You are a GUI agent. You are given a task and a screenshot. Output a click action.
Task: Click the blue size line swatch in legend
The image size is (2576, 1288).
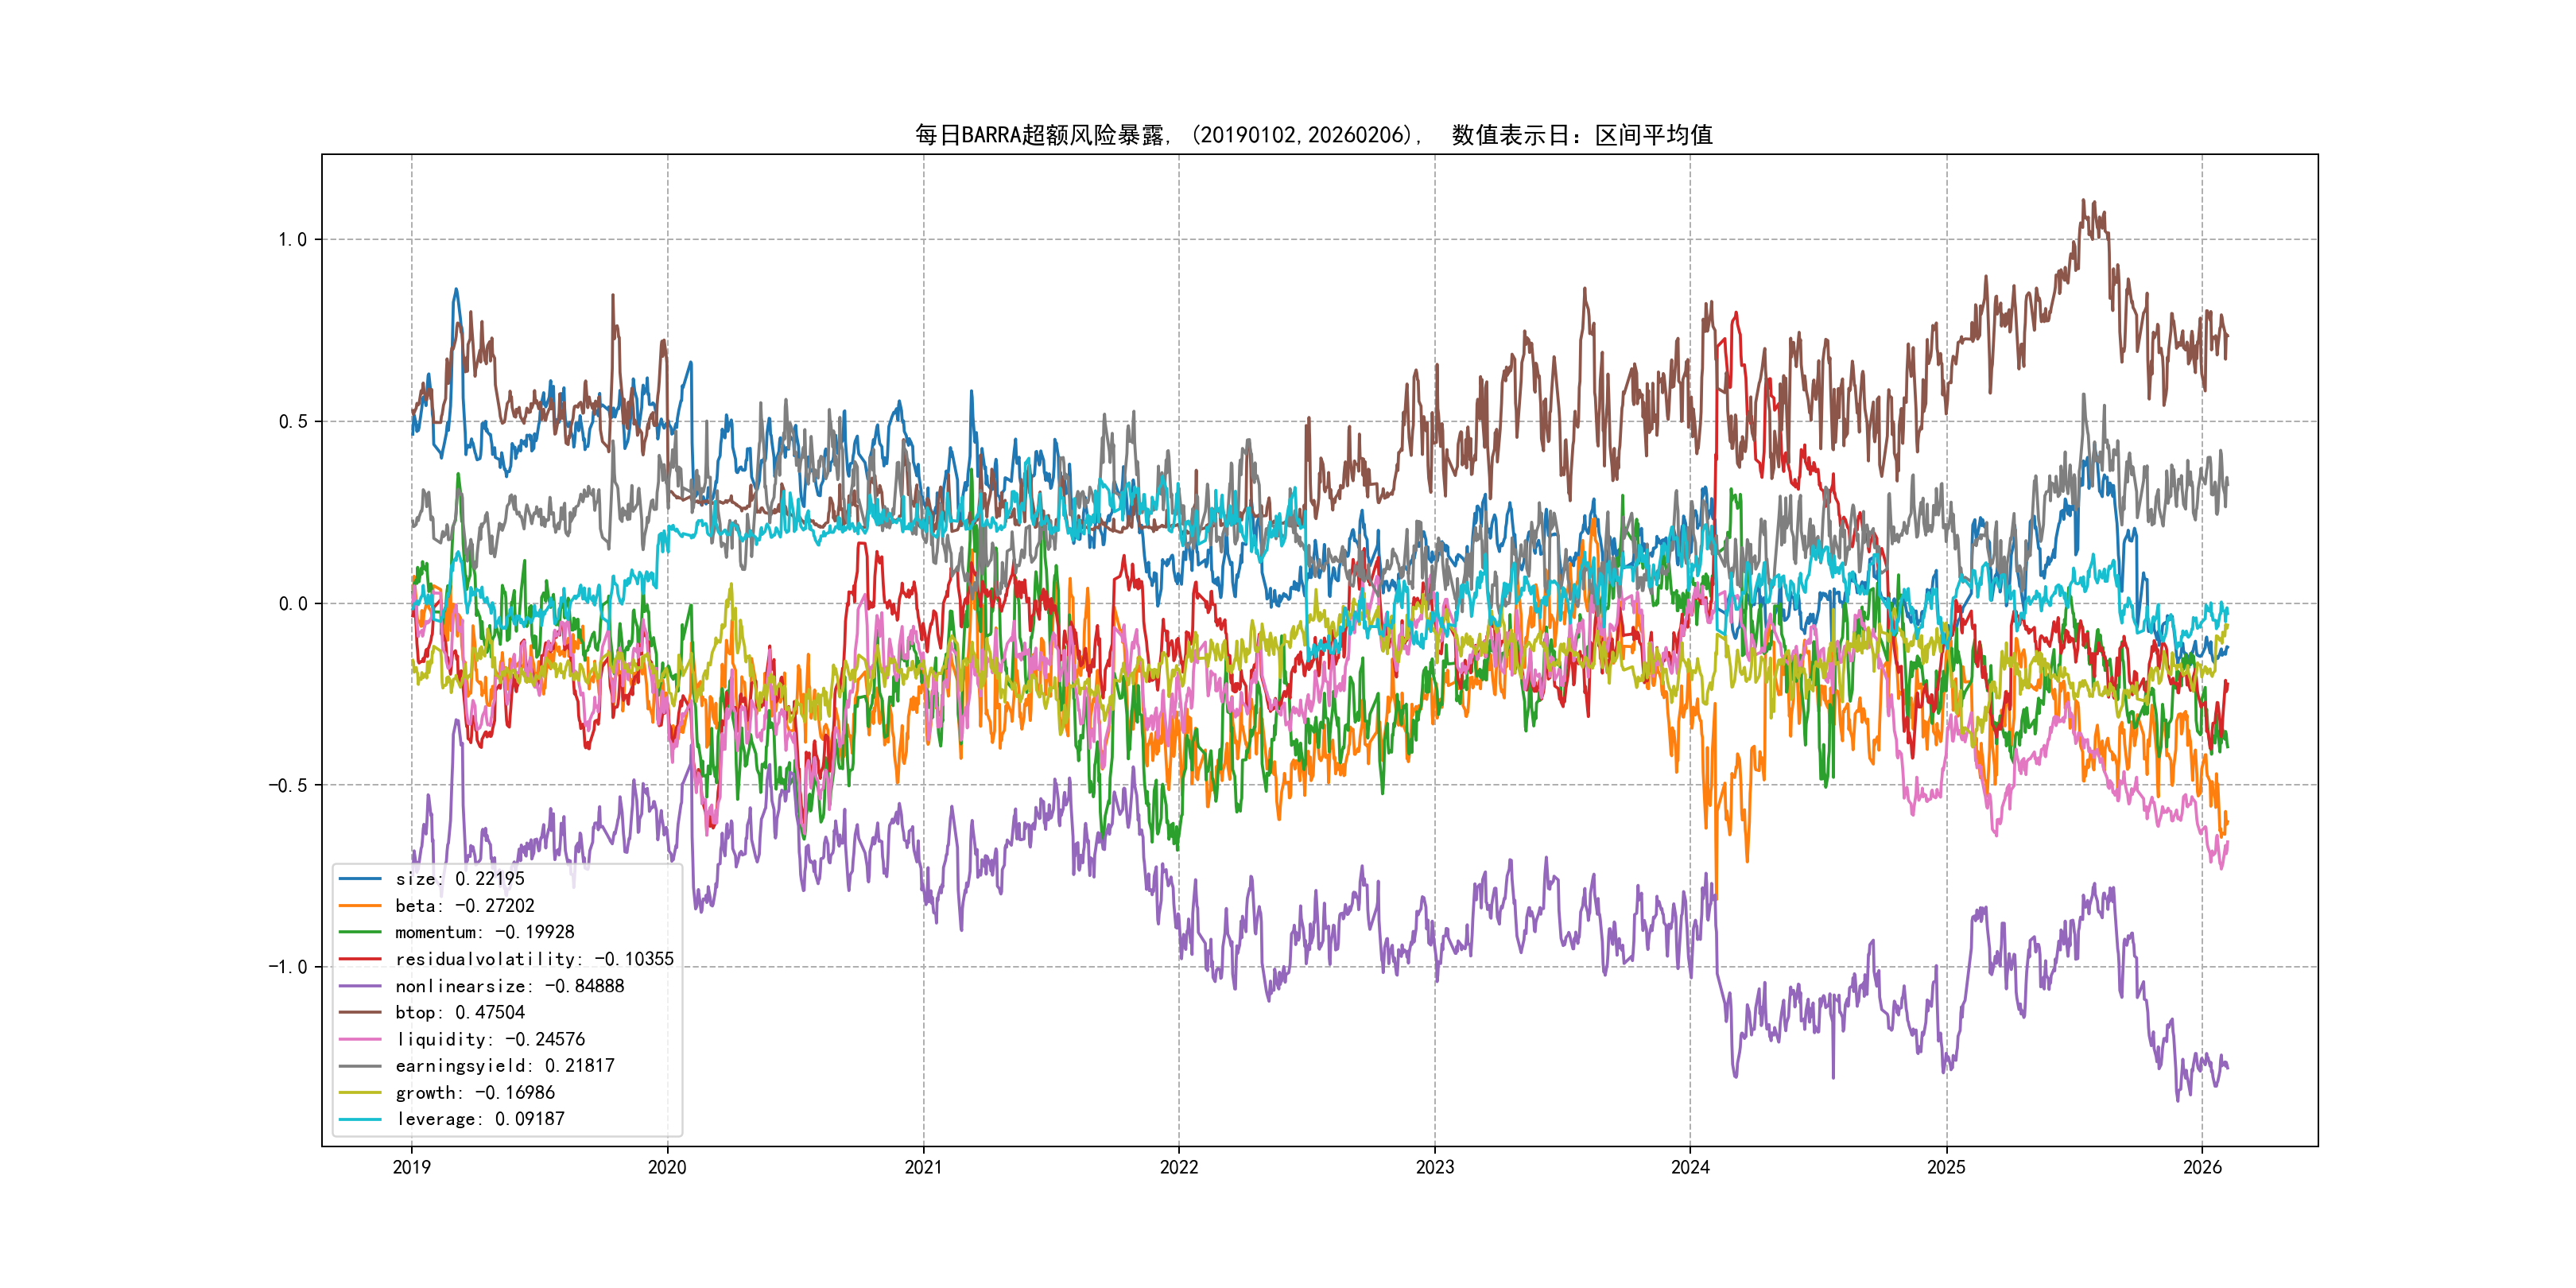click(x=360, y=879)
